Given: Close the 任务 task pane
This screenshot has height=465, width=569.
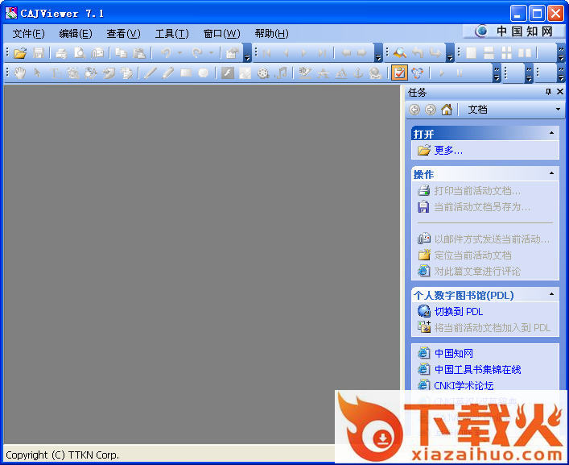Looking at the screenshot, I should (560, 93).
